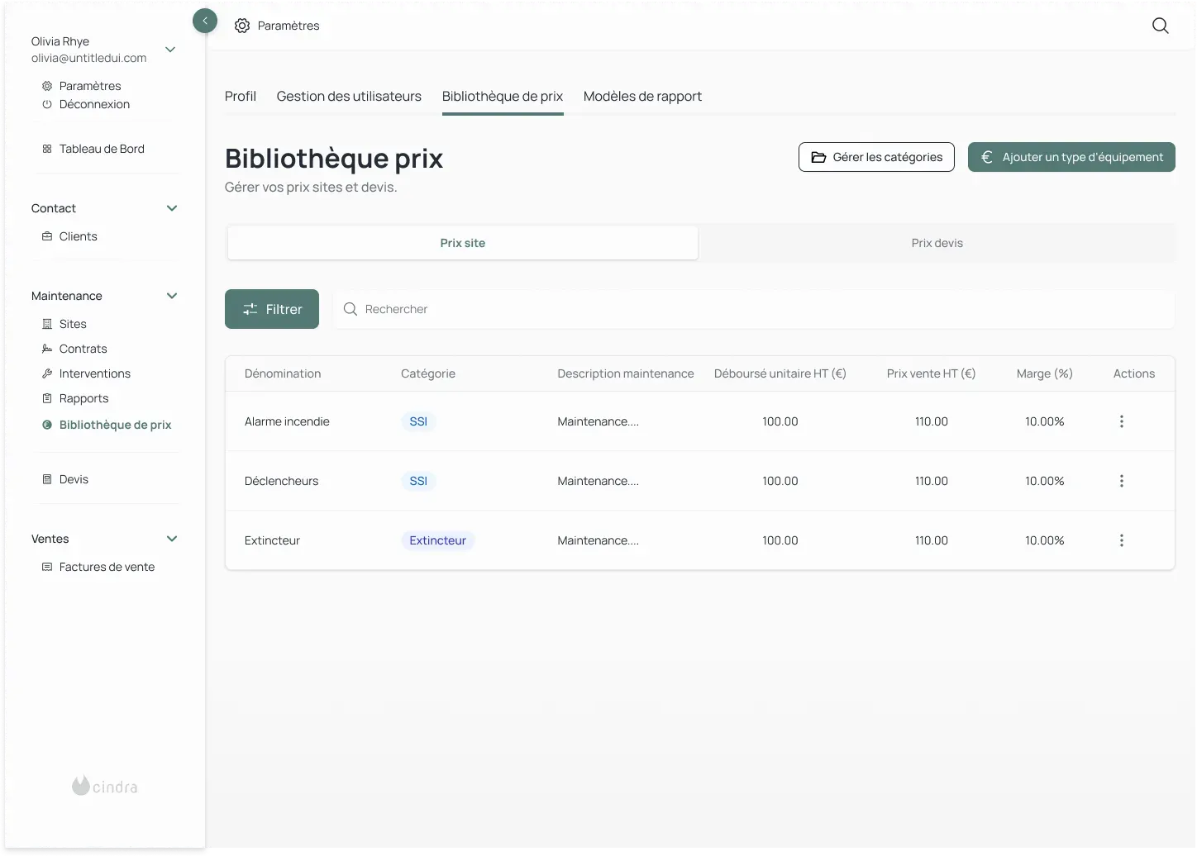Open search with the magnifier icon at top right
This screenshot has width=1197, height=856.
[1161, 26]
